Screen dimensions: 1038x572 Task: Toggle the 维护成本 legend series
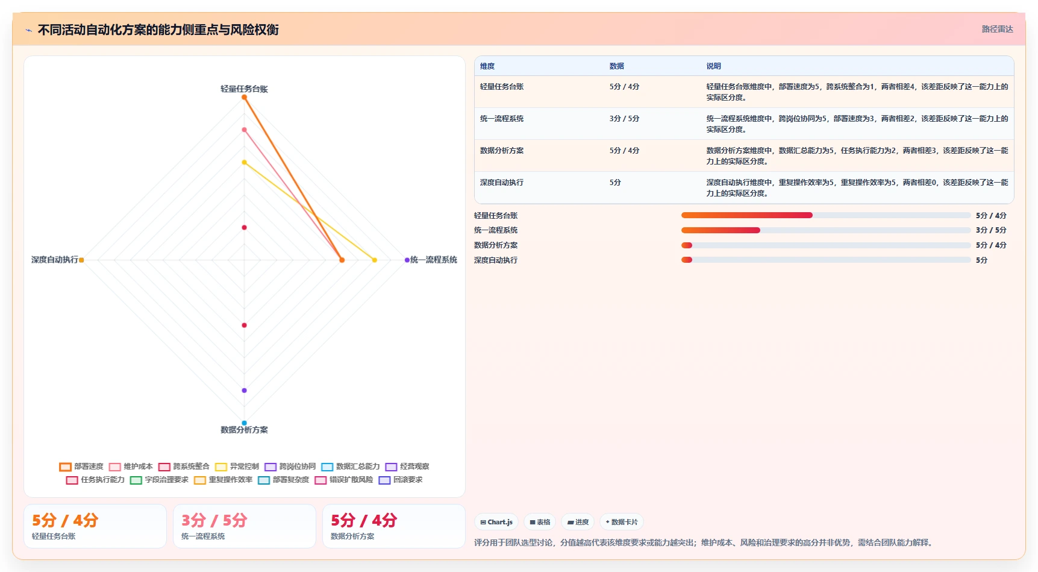pyautogui.click(x=131, y=467)
